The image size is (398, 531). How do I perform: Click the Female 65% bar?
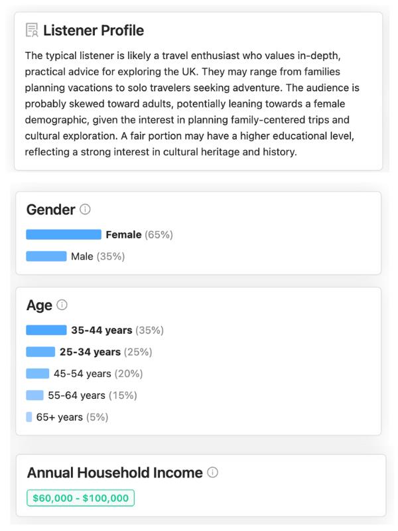pos(64,234)
